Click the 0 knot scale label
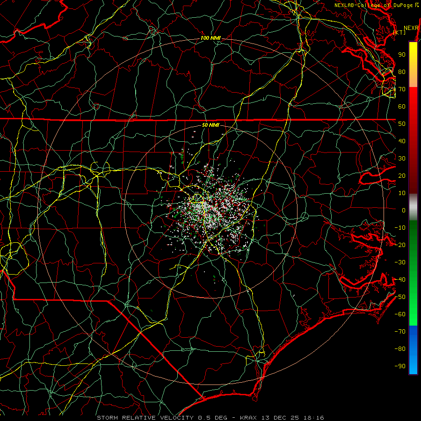 click(404, 210)
